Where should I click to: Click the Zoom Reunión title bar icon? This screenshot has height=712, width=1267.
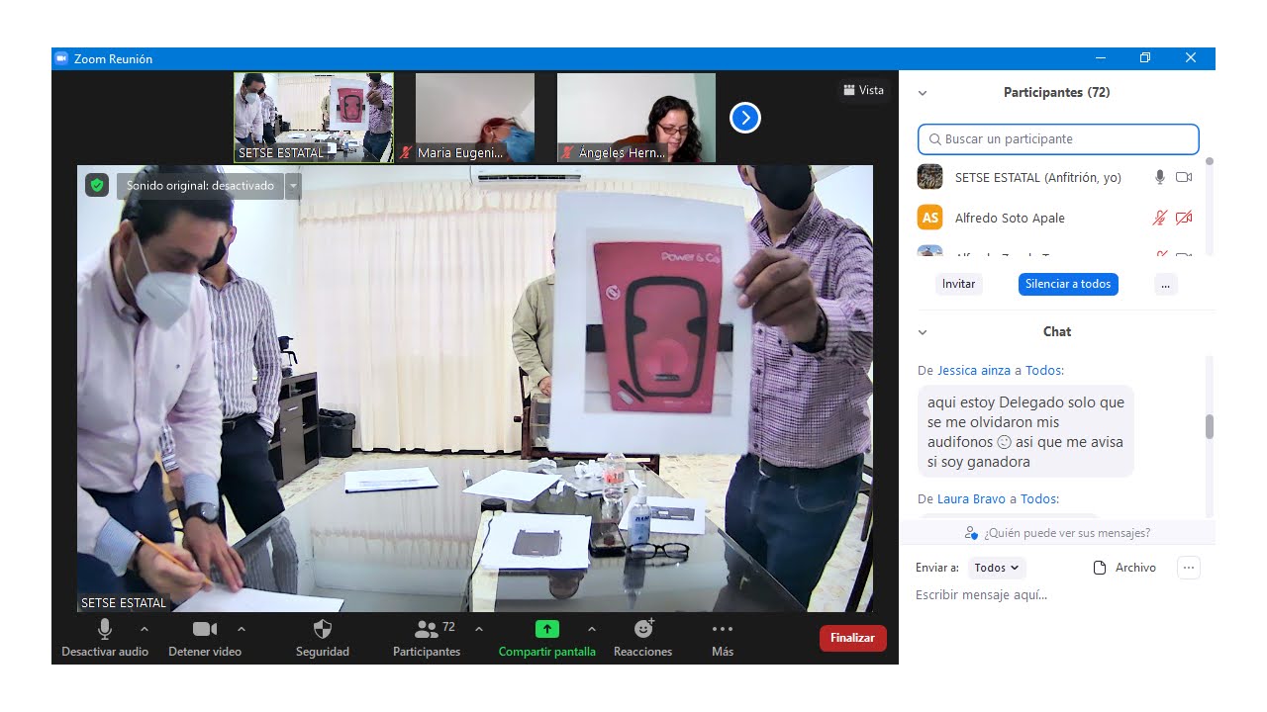[61, 59]
